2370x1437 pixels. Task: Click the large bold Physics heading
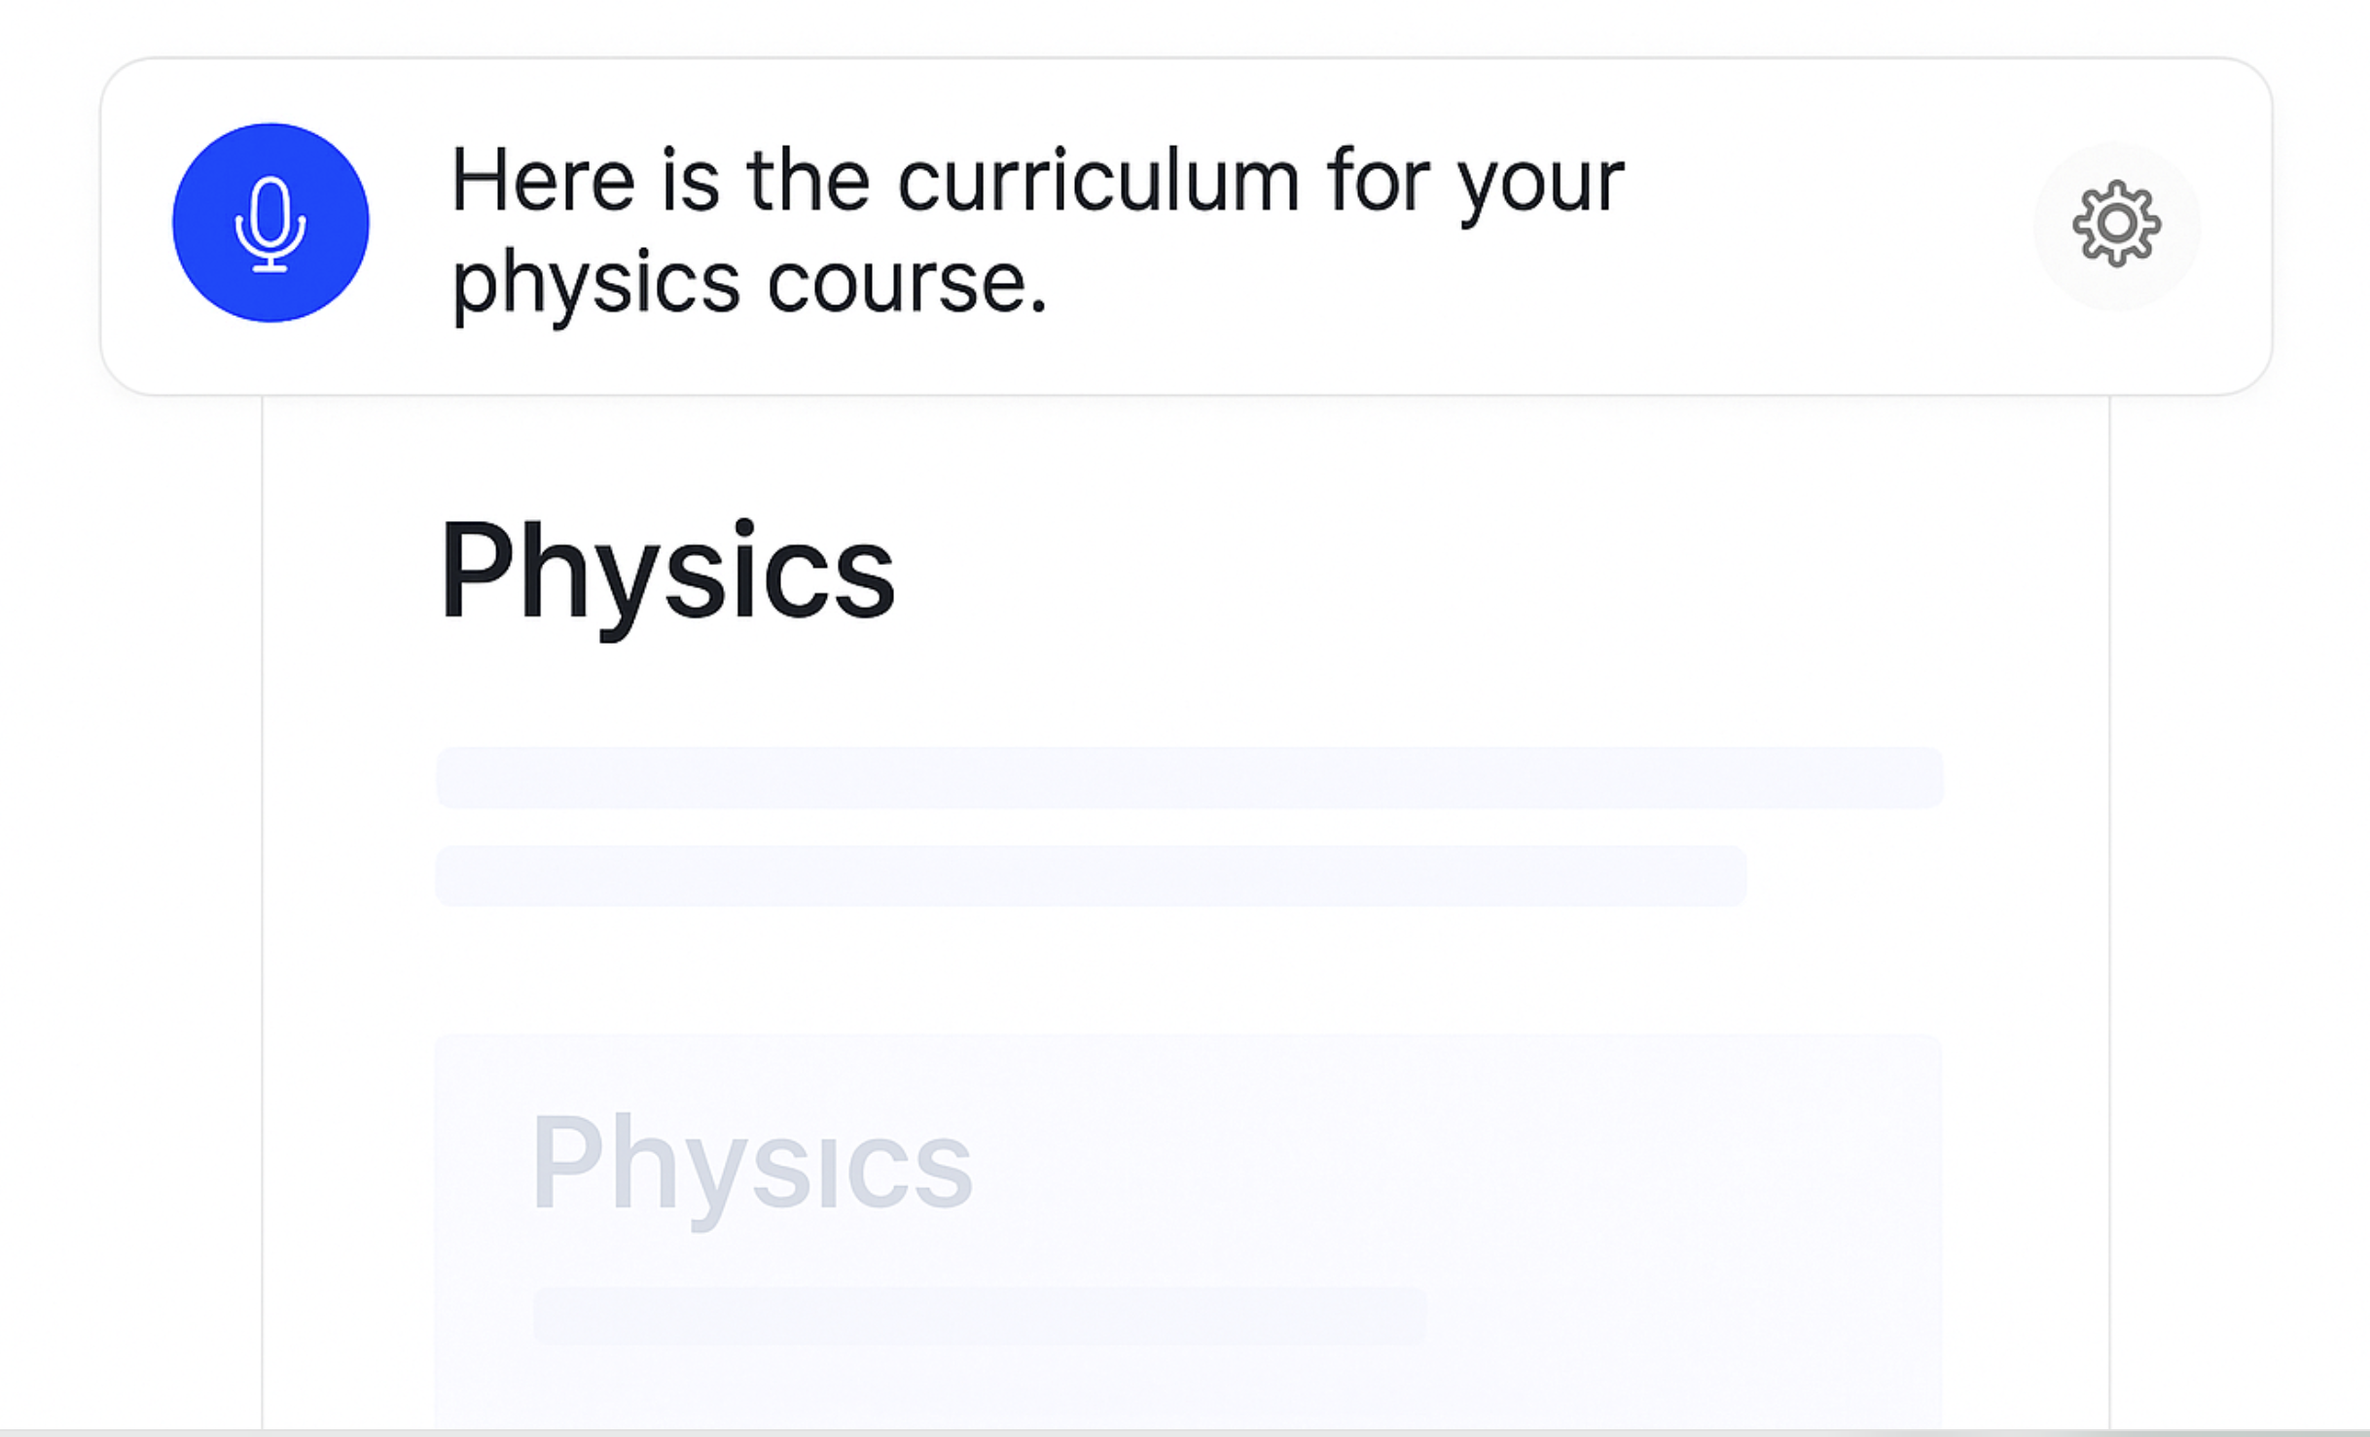pos(666,574)
